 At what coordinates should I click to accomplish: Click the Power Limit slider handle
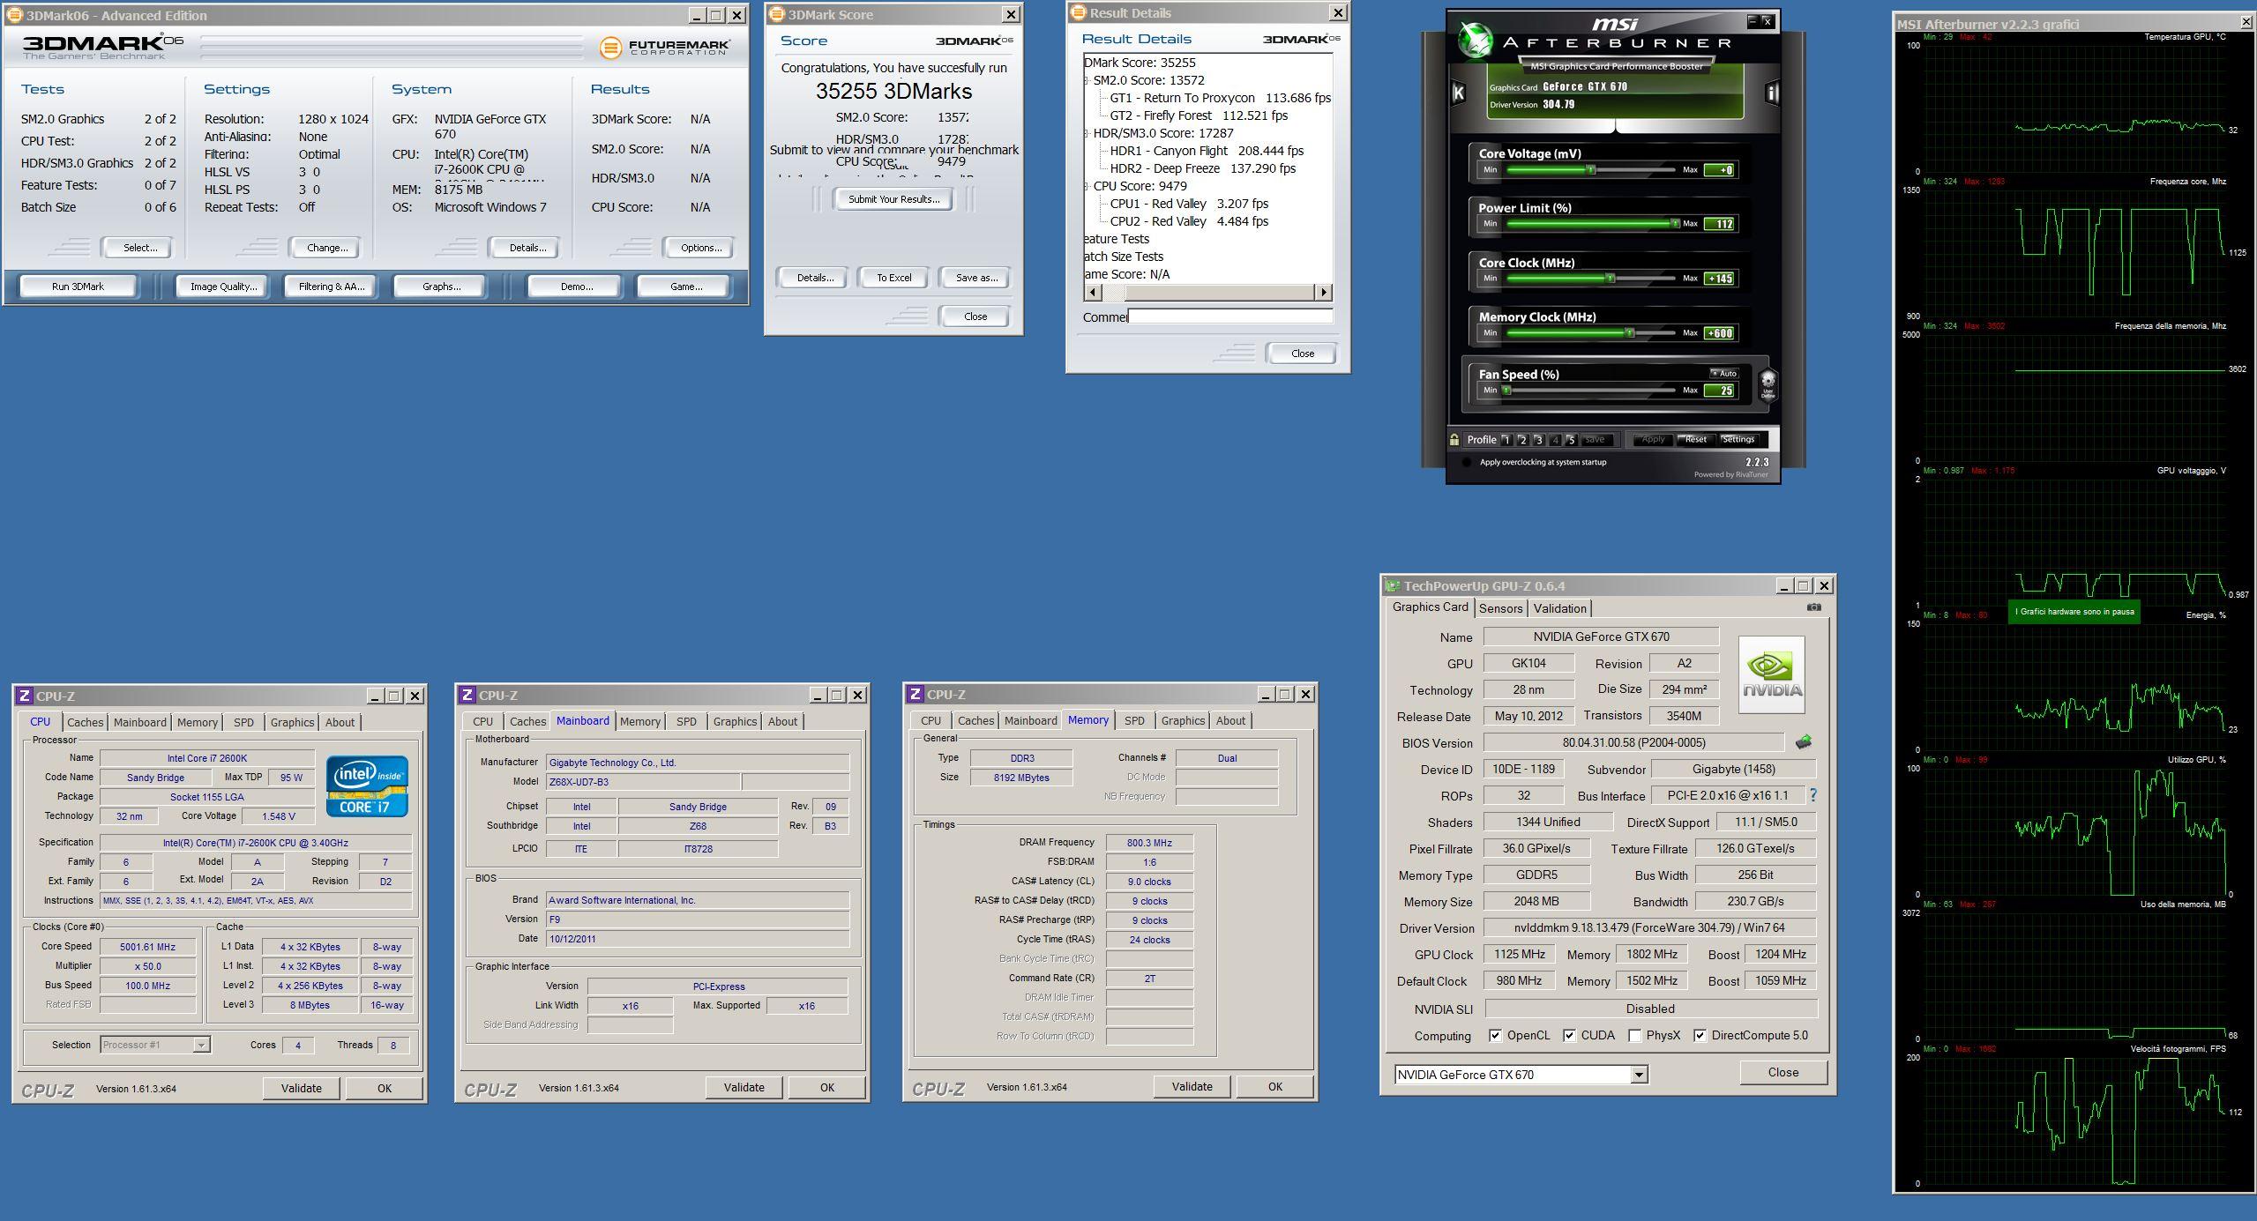coord(1675,223)
